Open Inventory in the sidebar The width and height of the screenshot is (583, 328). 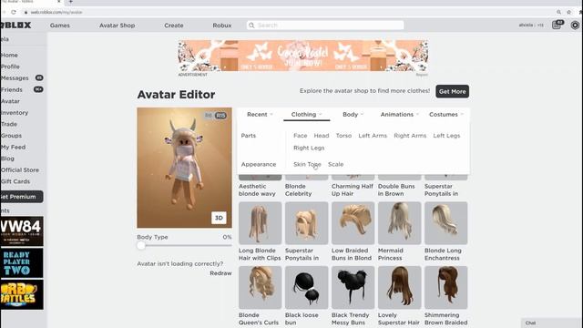click(15, 113)
